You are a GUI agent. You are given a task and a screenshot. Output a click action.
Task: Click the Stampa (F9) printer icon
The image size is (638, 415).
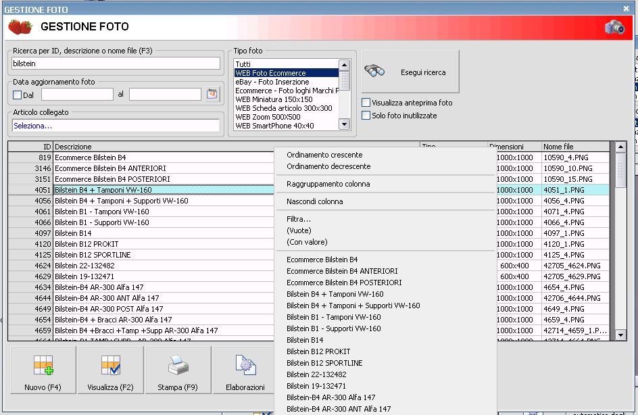tap(178, 365)
